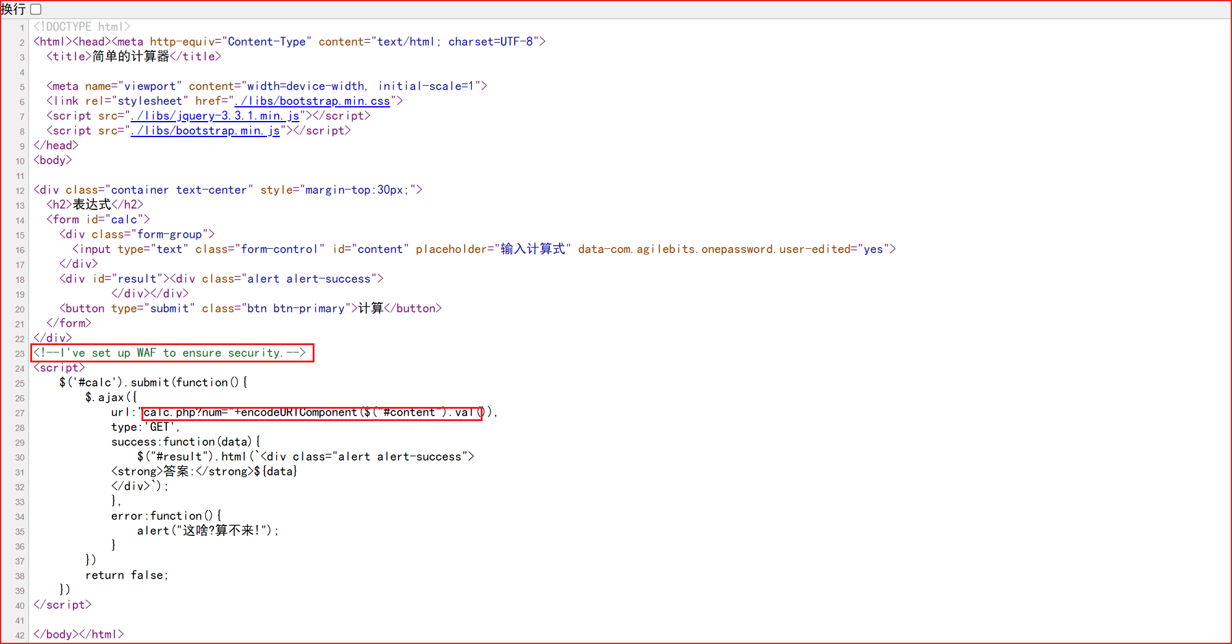Click the closing </body></html> line
The image size is (1232, 644).
click(78, 634)
